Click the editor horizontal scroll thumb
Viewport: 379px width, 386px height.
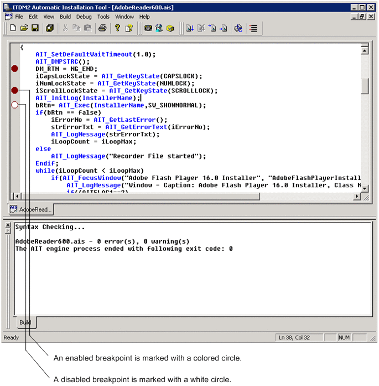click(x=140, y=196)
